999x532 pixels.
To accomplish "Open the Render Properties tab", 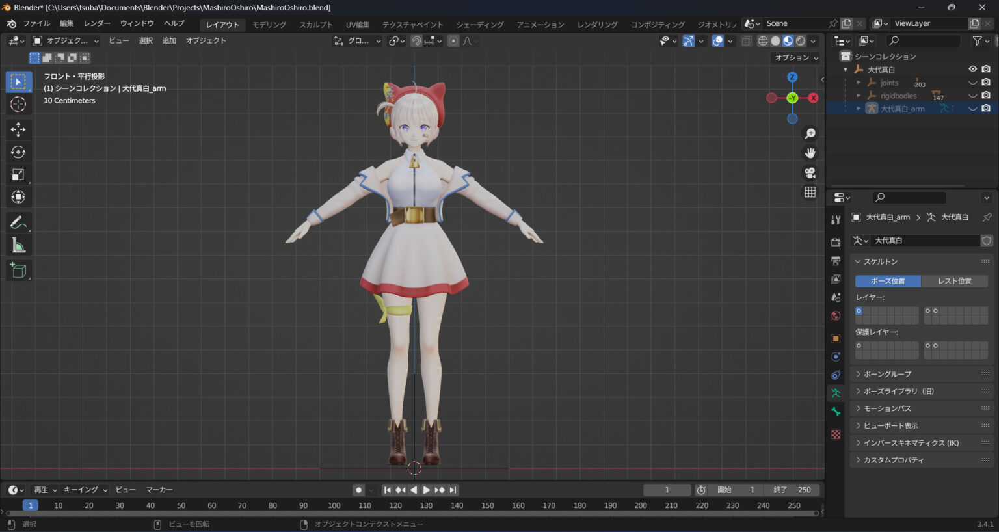I will (x=835, y=242).
